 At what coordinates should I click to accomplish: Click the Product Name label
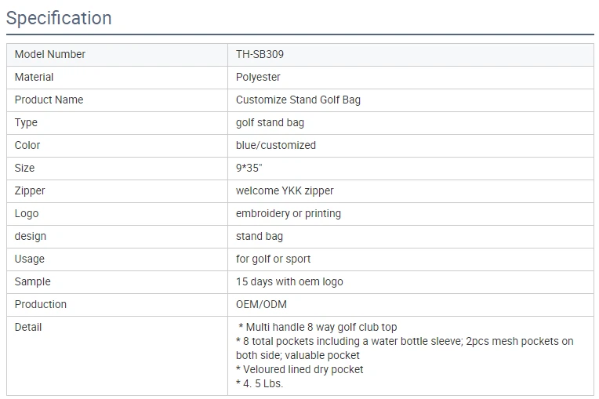49,100
